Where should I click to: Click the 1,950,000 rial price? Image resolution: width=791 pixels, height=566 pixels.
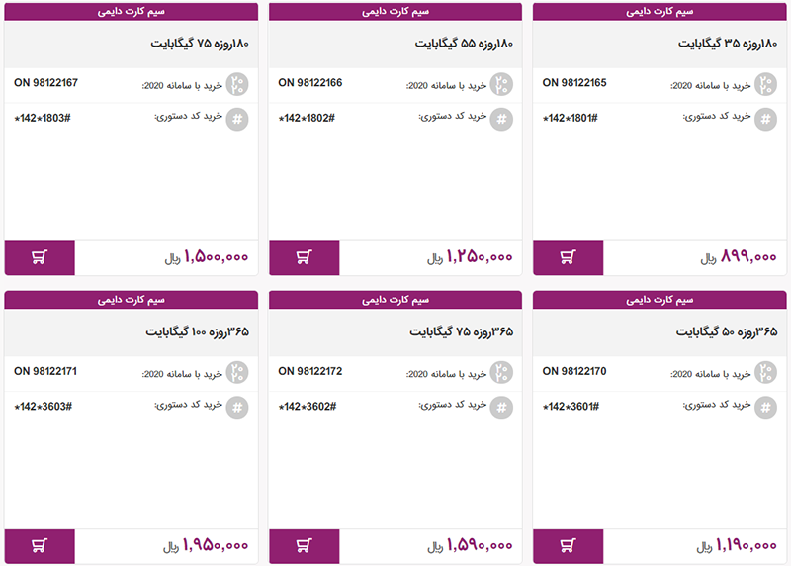(206, 546)
